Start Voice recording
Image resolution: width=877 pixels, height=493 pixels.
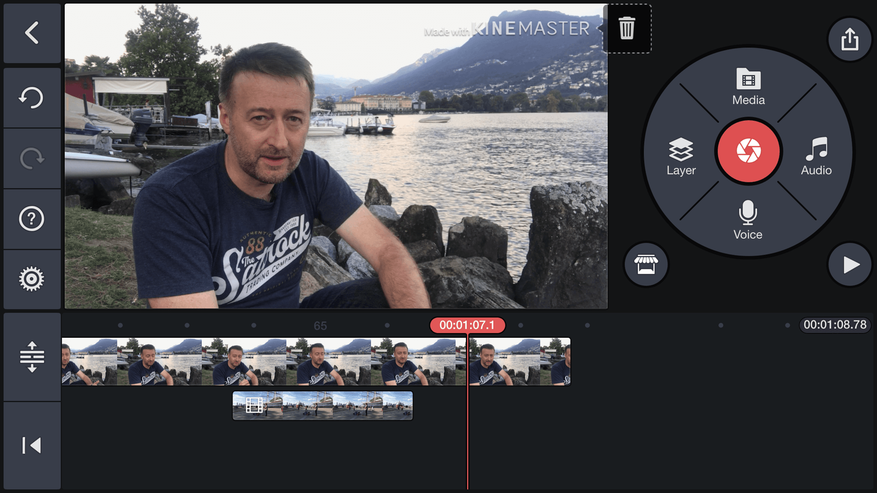click(x=748, y=220)
